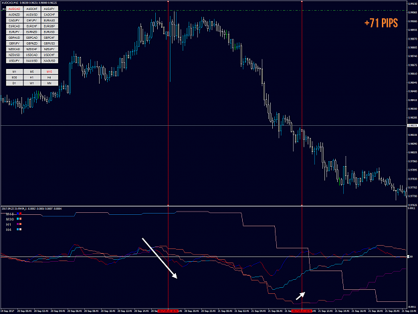418x314 pixels.
Task: Click the indicator sub-window values header
Action: [x=31, y=208]
